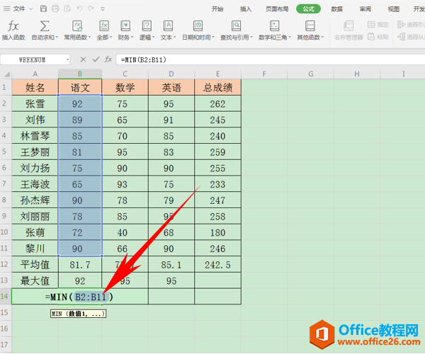
Task: Click the Select All corner triangle
Action: point(7,74)
